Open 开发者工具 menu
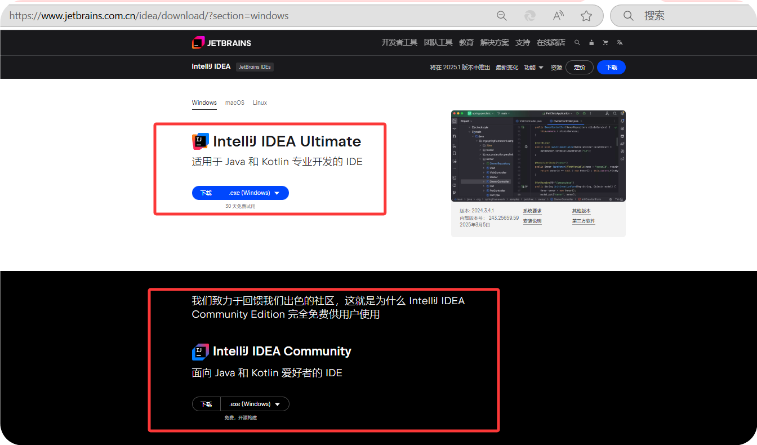The width and height of the screenshot is (757, 445). (x=399, y=43)
